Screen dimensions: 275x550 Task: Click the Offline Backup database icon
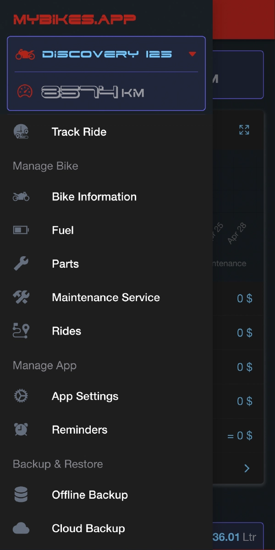(x=21, y=495)
